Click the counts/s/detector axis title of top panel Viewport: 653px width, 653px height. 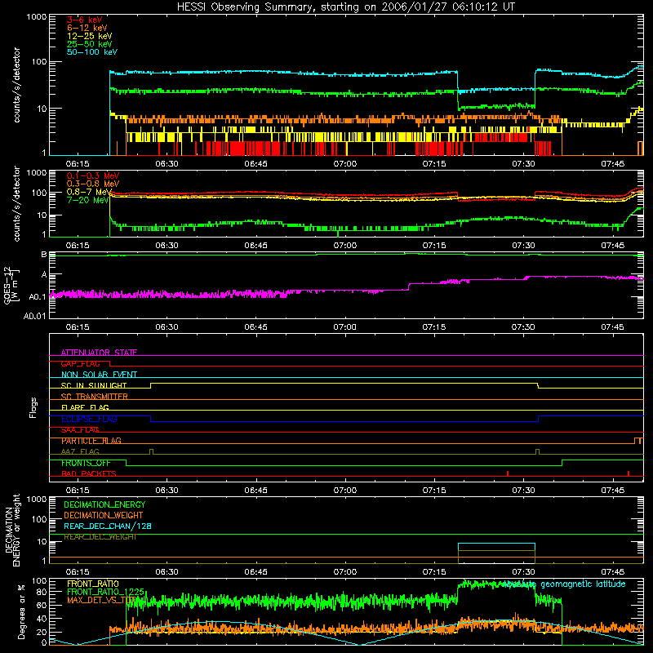coord(16,85)
